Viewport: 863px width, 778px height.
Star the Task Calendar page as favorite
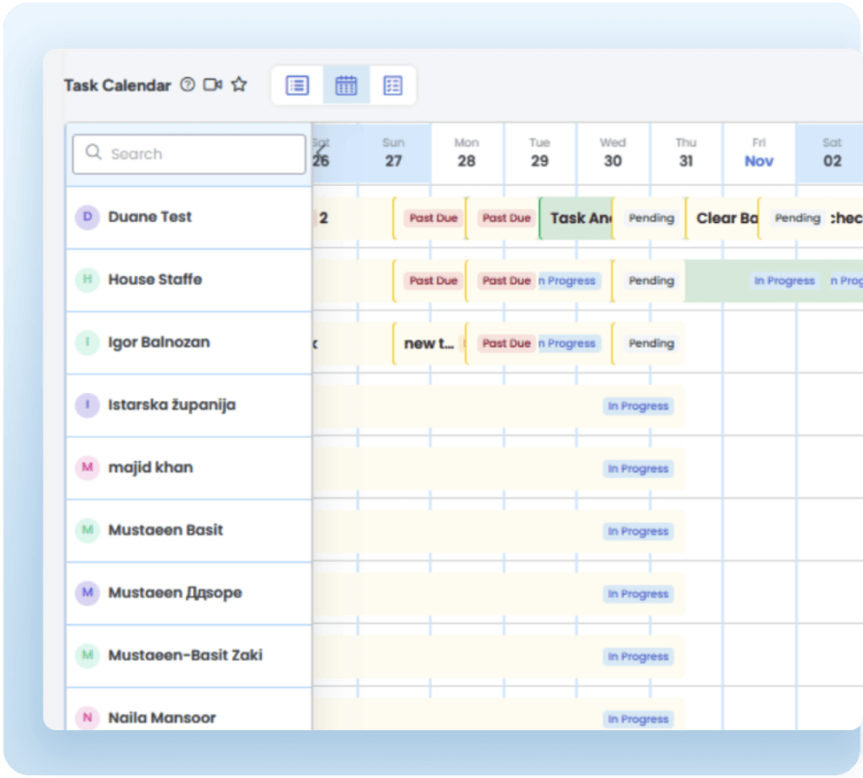click(x=239, y=85)
